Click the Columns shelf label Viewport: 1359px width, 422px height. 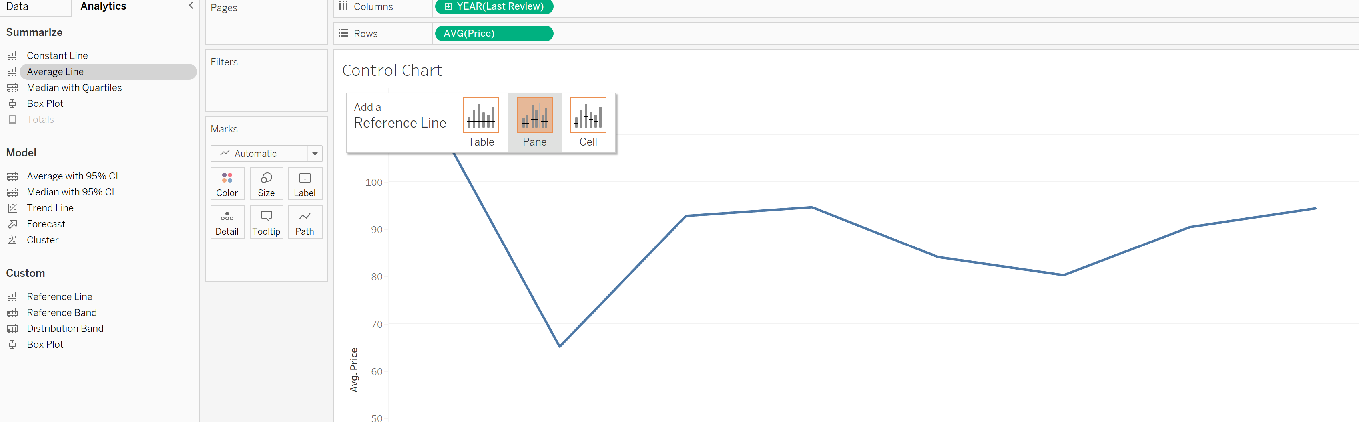373,7
